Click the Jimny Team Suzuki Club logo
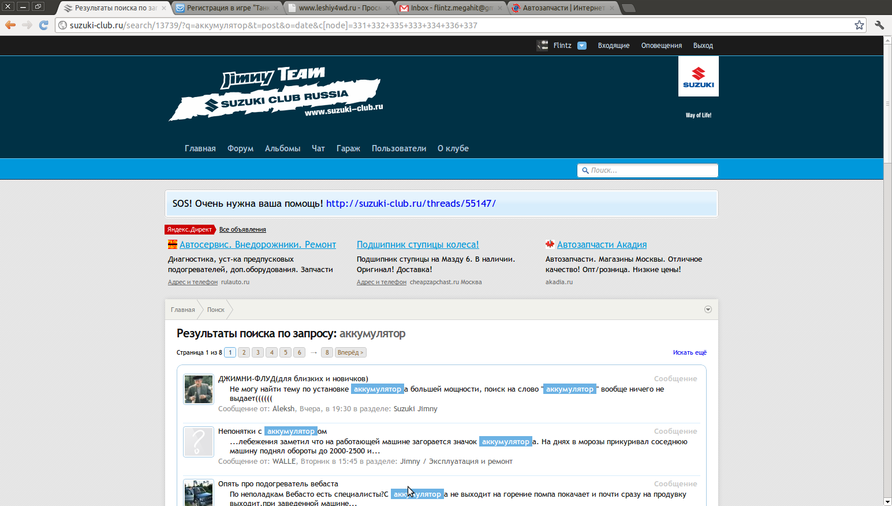This screenshot has width=892, height=506. tap(275, 94)
